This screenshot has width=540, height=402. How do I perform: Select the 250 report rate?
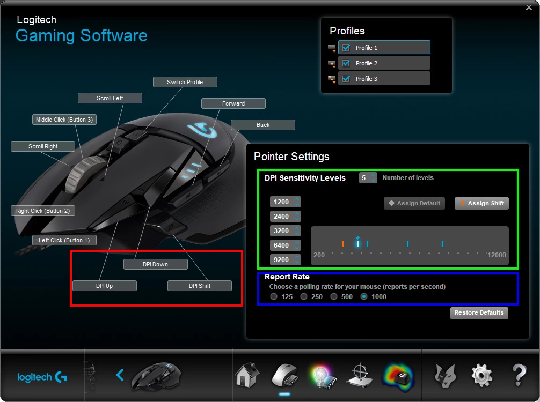pyautogui.click(x=304, y=296)
